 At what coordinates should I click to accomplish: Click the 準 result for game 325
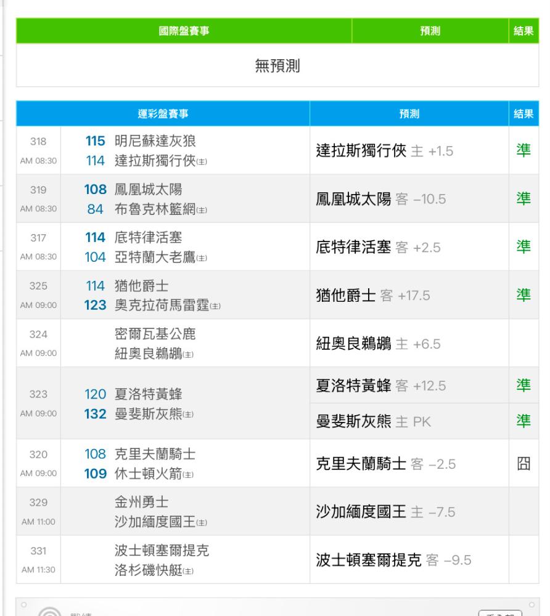(x=523, y=295)
